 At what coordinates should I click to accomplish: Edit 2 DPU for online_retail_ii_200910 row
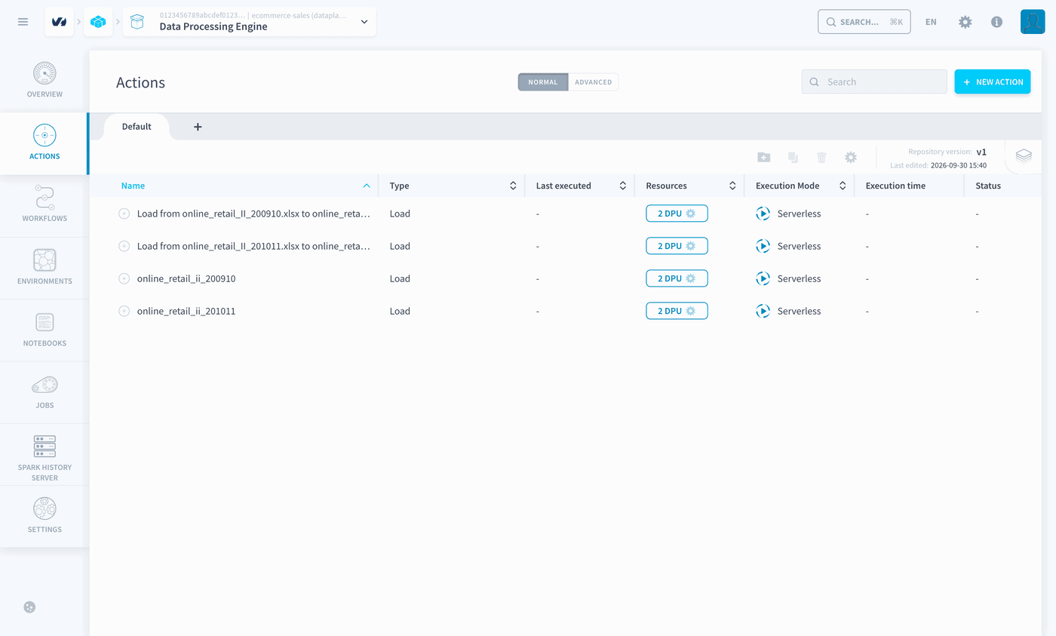pos(677,278)
